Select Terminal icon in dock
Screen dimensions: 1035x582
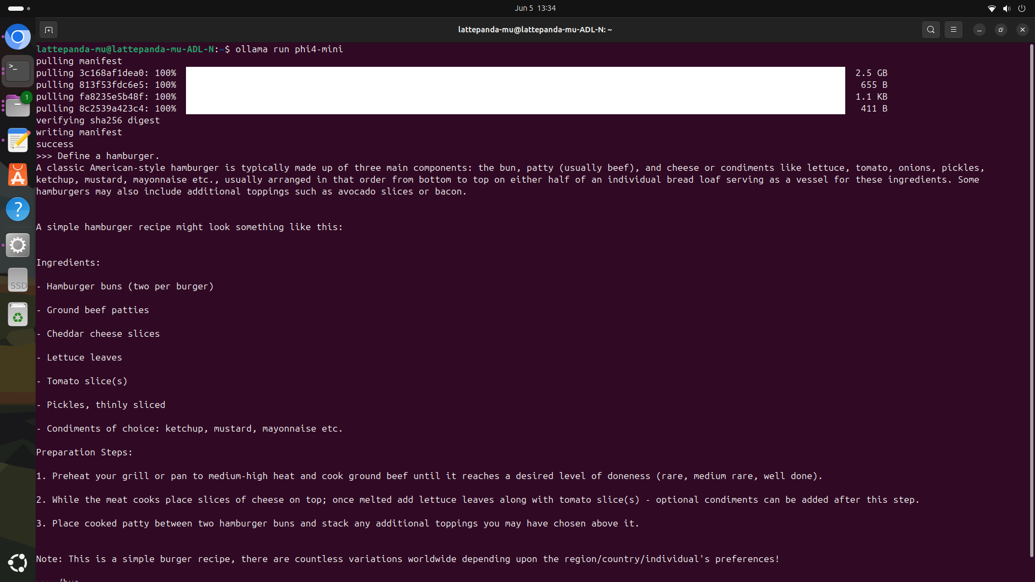tap(18, 71)
